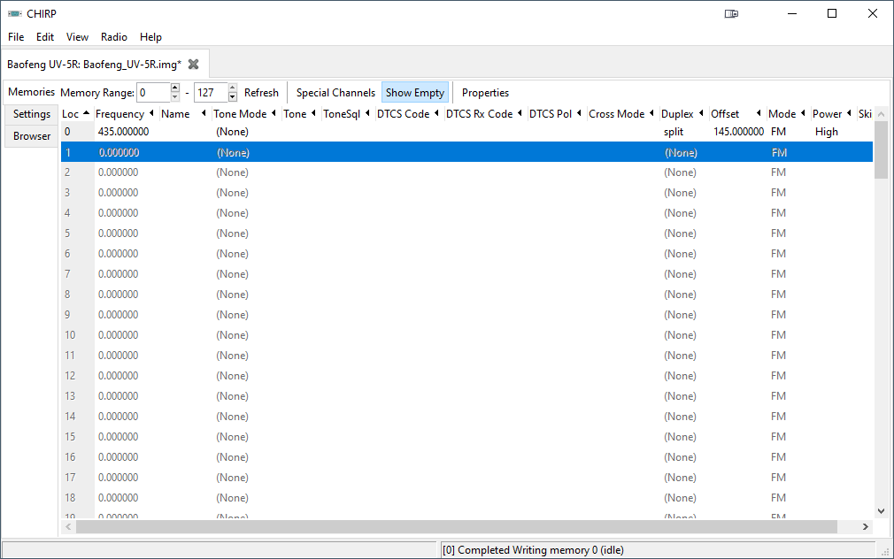This screenshot has height=559, width=894.
Task: Click the Tone column arrow
Action: (x=313, y=113)
